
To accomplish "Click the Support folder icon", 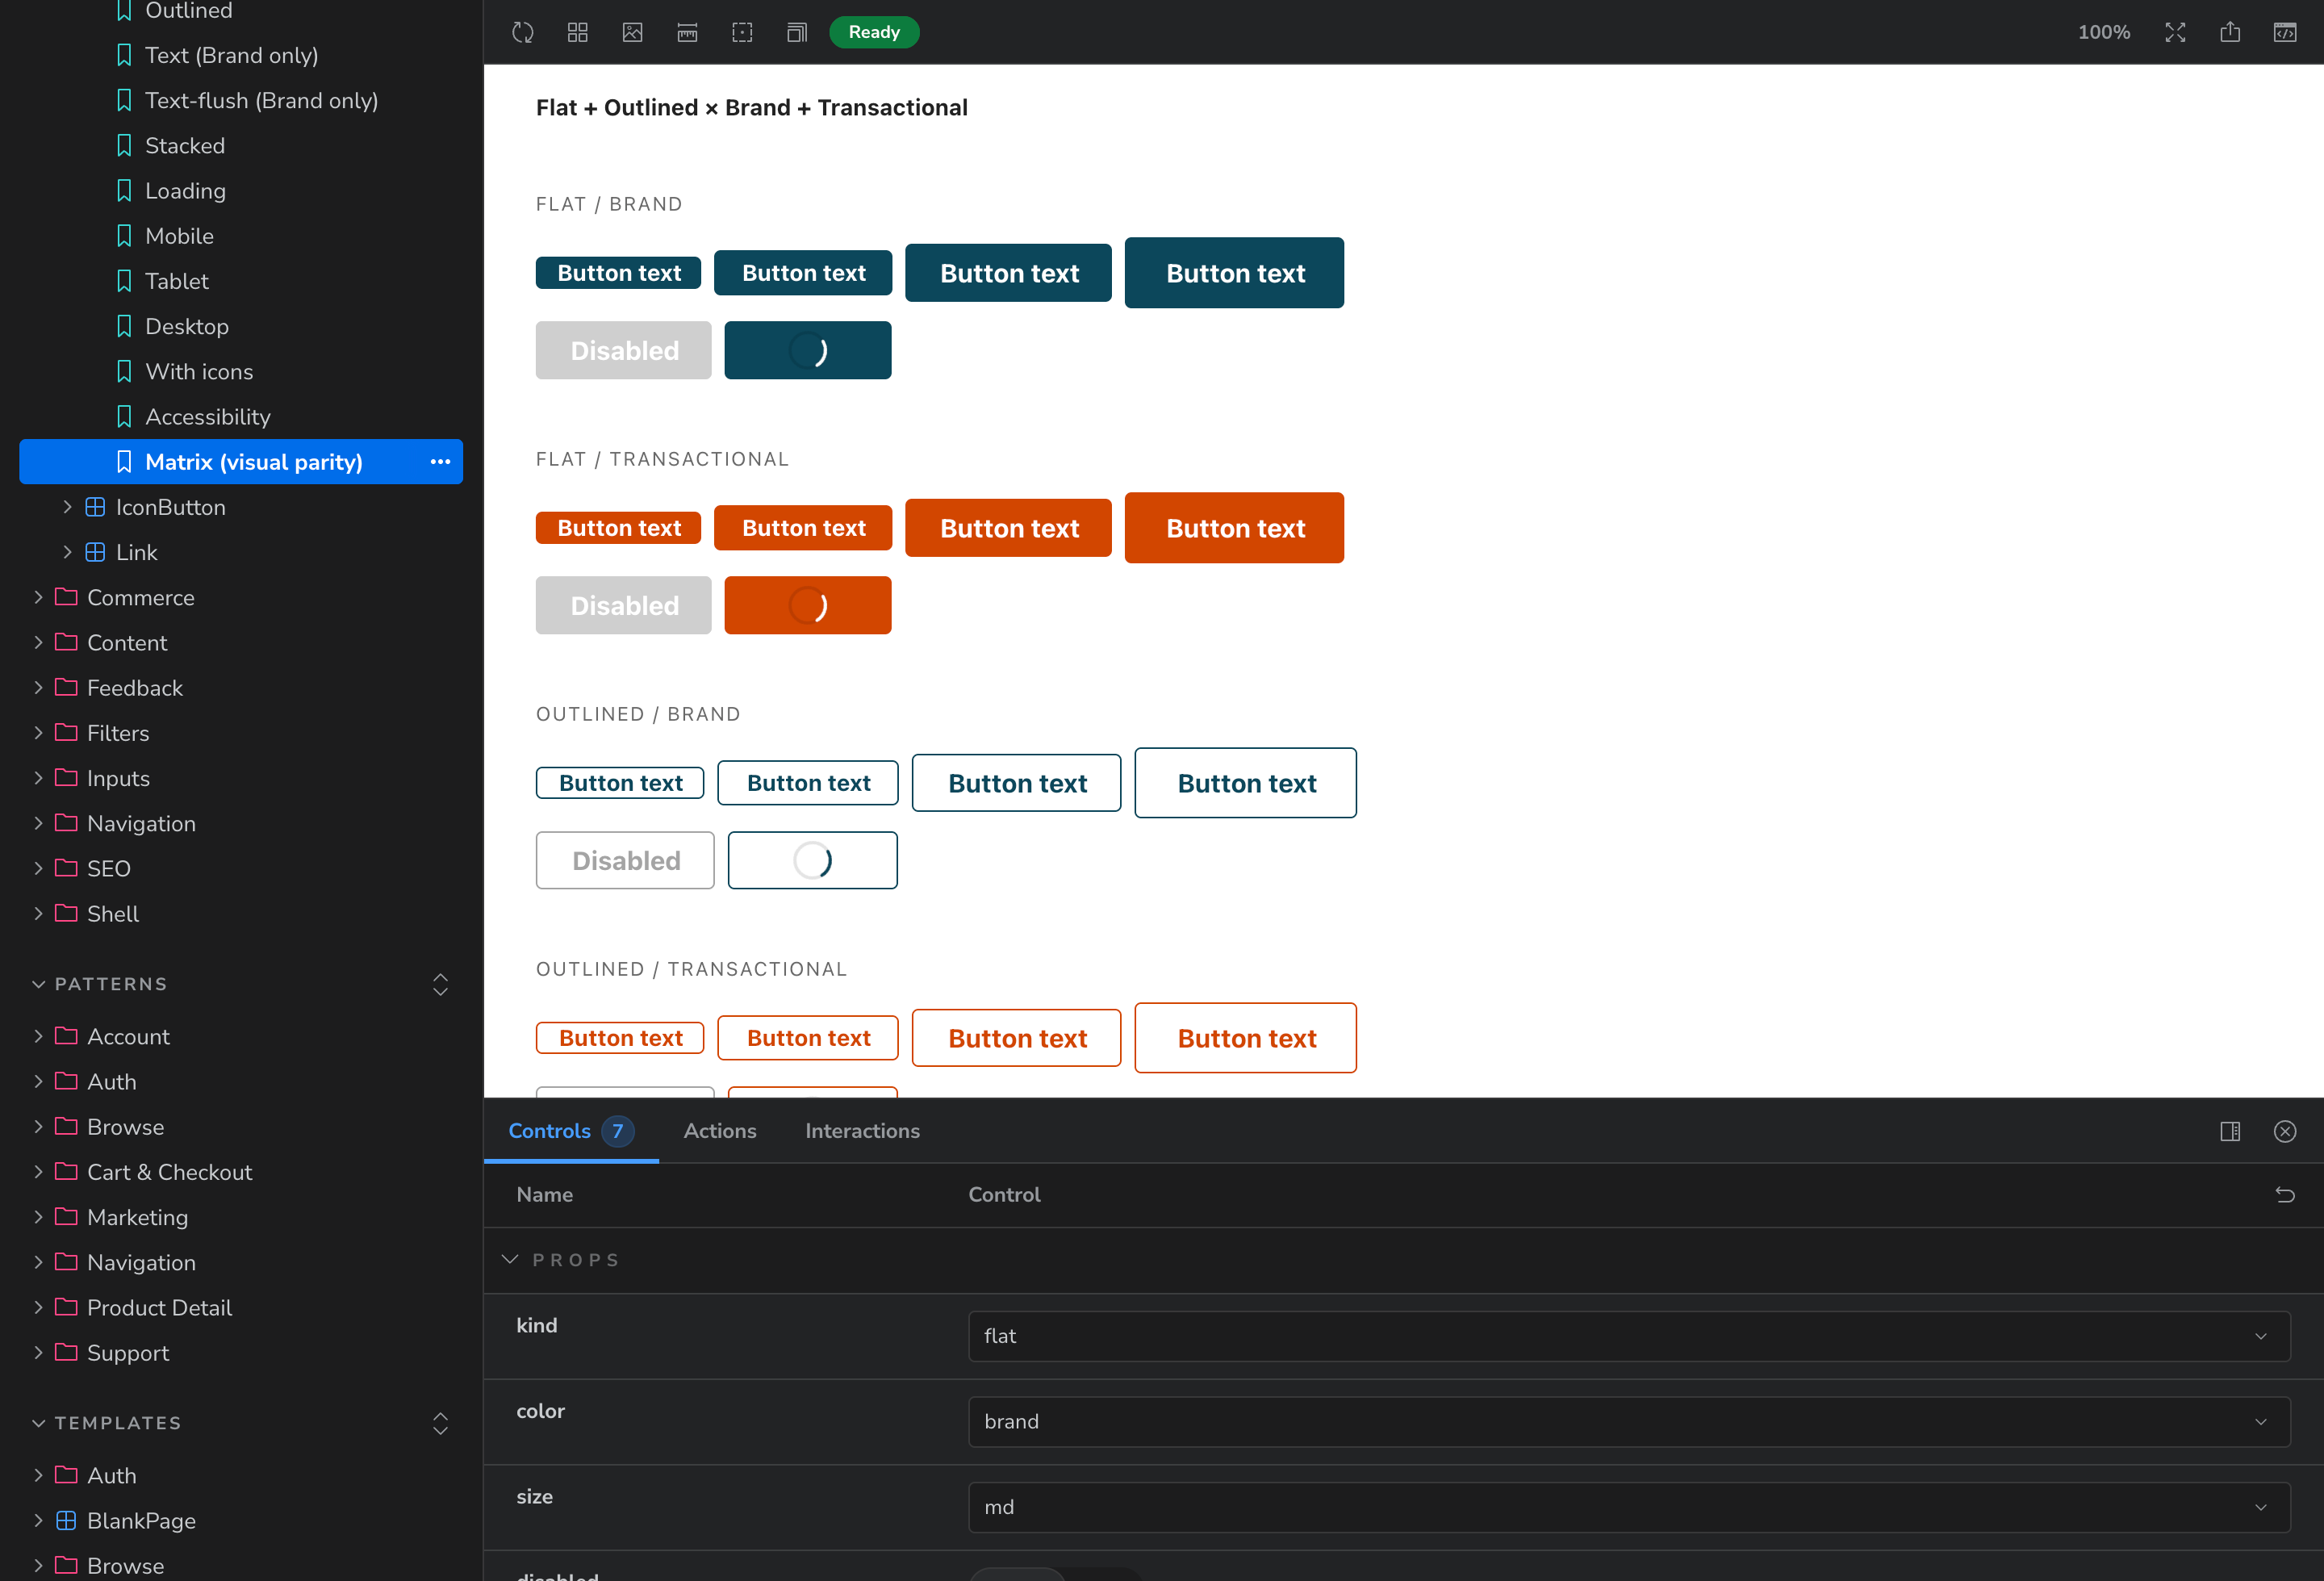I will pos(66,1352).
